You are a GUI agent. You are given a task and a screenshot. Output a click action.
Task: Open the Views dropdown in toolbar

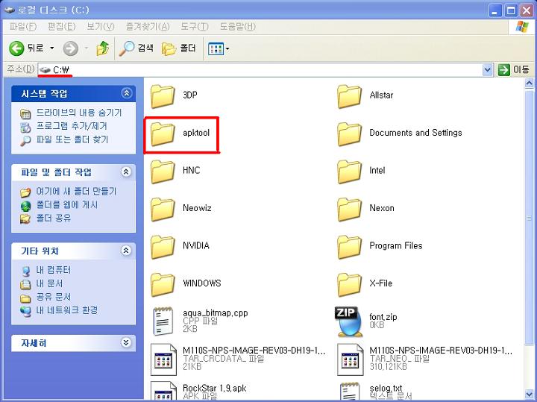coord(219,48)
